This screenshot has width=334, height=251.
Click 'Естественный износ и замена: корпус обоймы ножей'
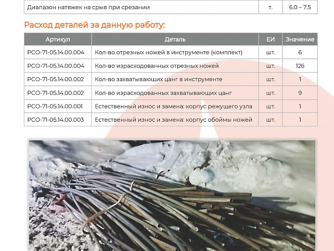174,120
